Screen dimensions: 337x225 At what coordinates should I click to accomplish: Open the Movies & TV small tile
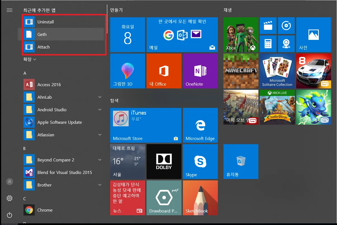click(x=268, y=26)
